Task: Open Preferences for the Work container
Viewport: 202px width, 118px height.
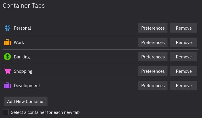Action: pos(153,42)
